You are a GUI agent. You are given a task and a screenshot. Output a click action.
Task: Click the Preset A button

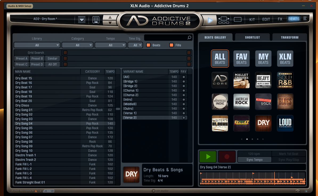[x=22, y=58]
